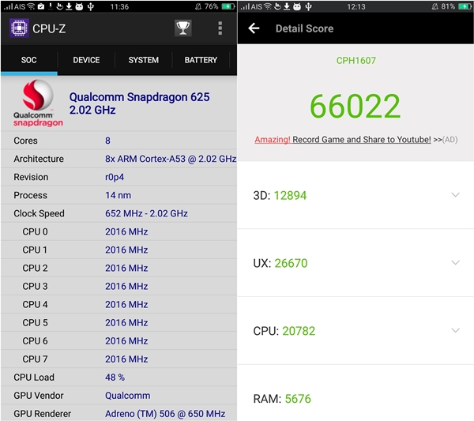The height and width of the screenshot is (421, 474).
Task: Tap the Qualcomm Snapdragon logo
Action: click(x=38, y=103)
